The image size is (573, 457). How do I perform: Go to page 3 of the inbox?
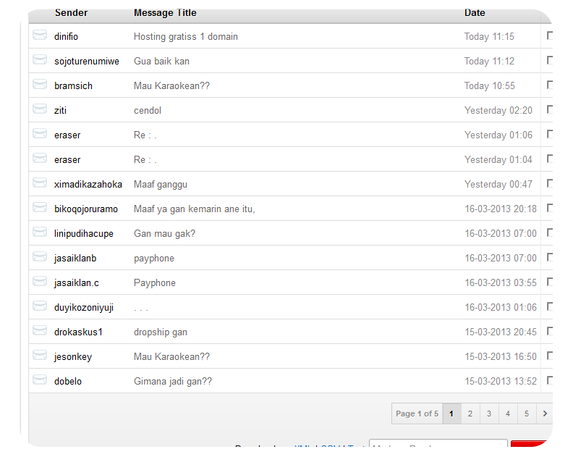489,414
